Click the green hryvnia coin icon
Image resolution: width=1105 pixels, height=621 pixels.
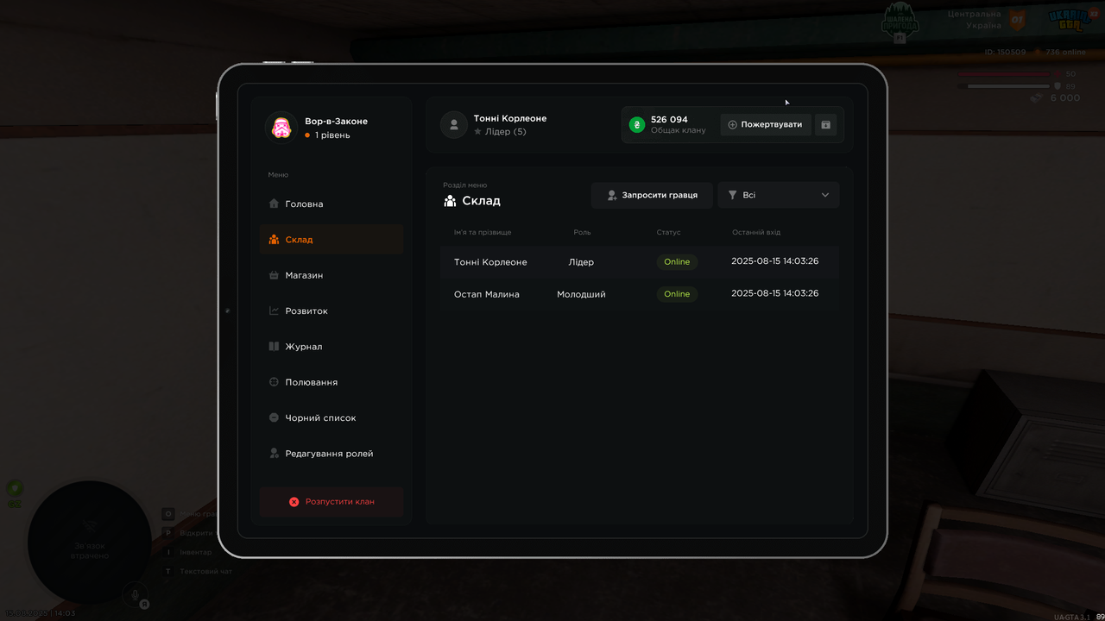point(637,125)
